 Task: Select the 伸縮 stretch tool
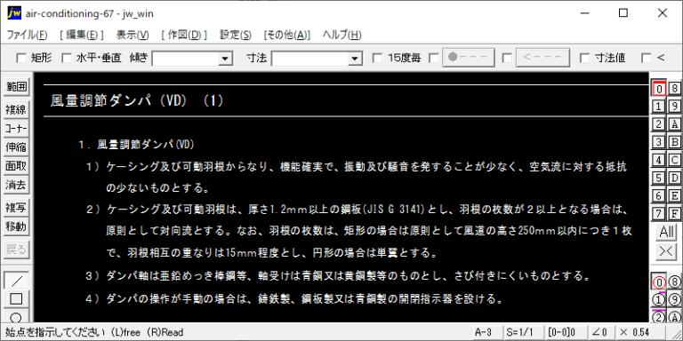coord(16,147)
